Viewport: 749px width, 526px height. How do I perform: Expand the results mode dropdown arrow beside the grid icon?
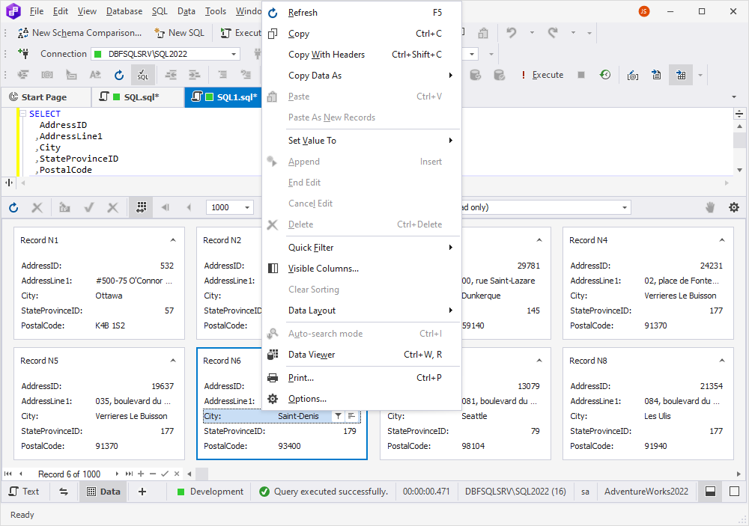pos(700,75)
